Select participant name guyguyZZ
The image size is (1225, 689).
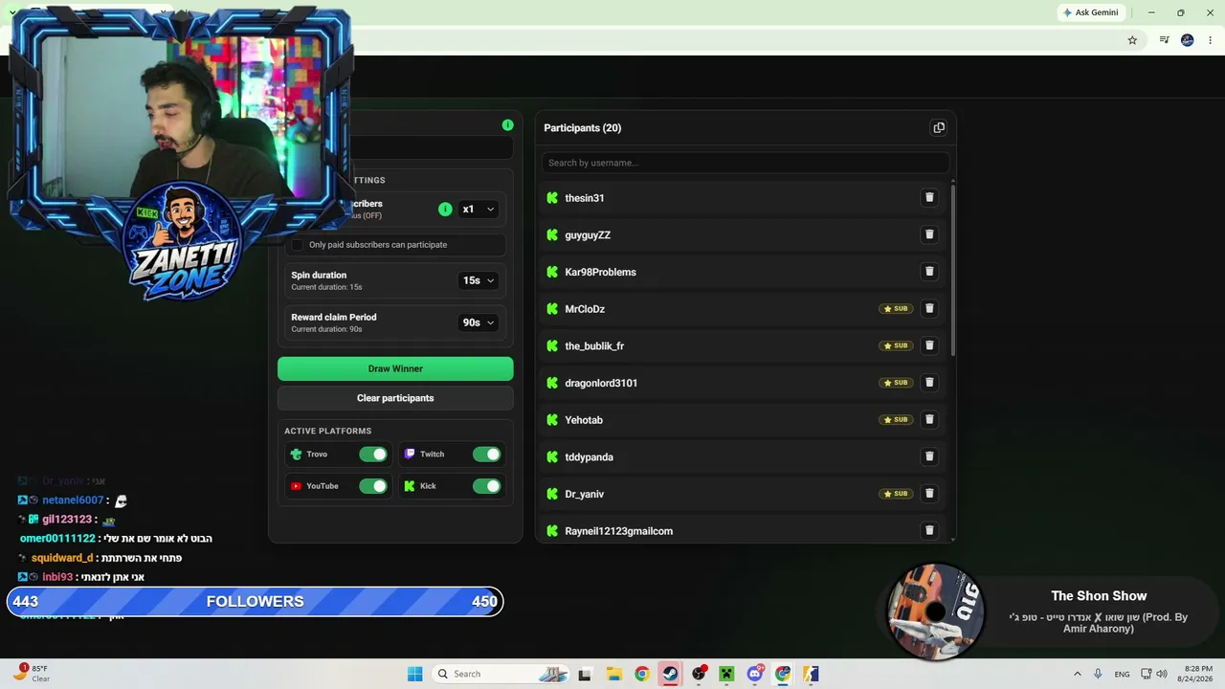pyautogui.click(x=588, y=234)
